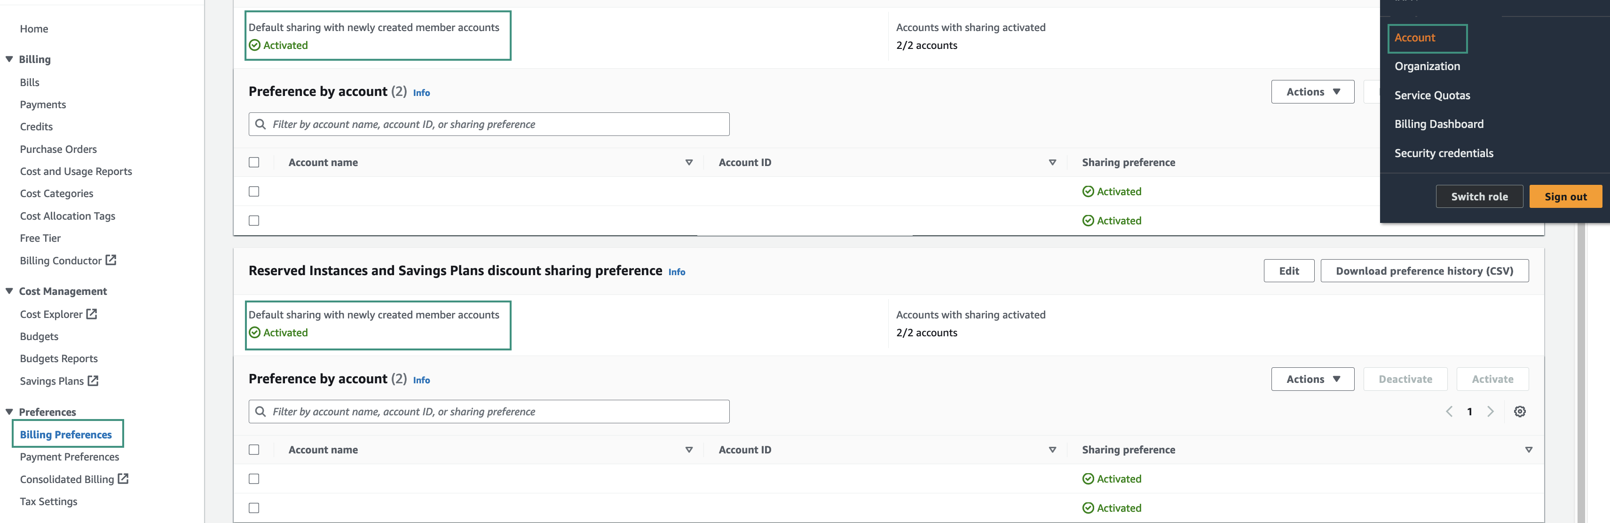This screenshot has height=523, width=1610.
Task: Open the table settings gear icon
Action: click(x=1520, y=411)
